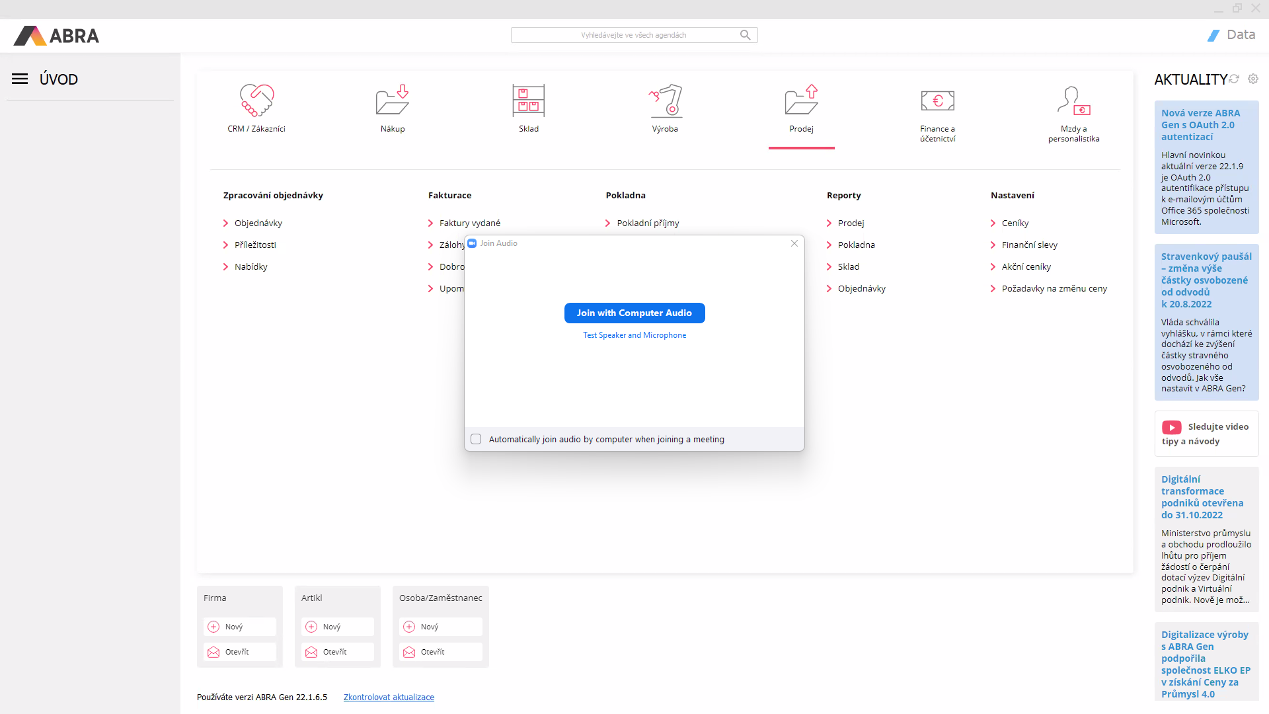Click the search magnifier icon
The width and height of the screenshot is (1269, 714).
(x=745, y=35)
